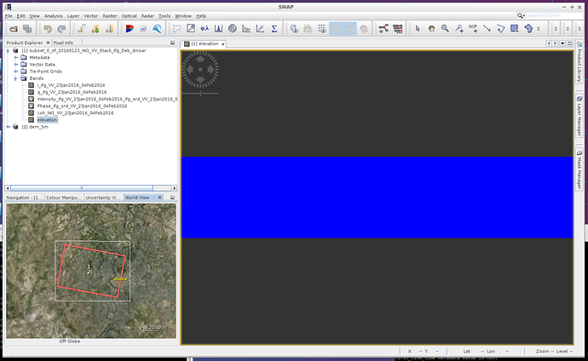The image size is (588, 361).
Task: Select the coh_IW1_VV_23Jan2016_04Feb2016 band
Action: [x=75, y=113]
